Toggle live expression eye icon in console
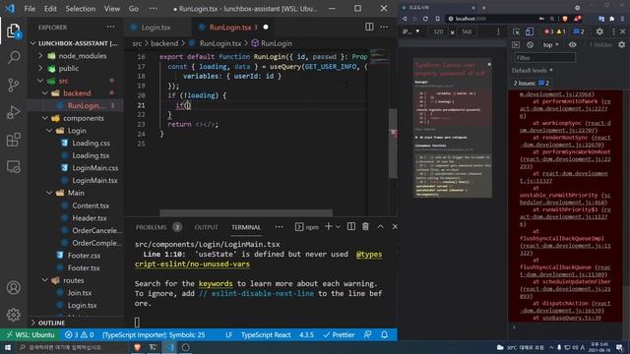Image resolution: width=630 pixels, height=354 pixels. pyautogui.click(x=573, y=45)
